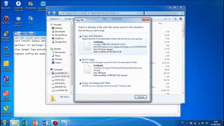224x126 pixels.
Task: Select Desktop under Favorites
Action: 58,28
